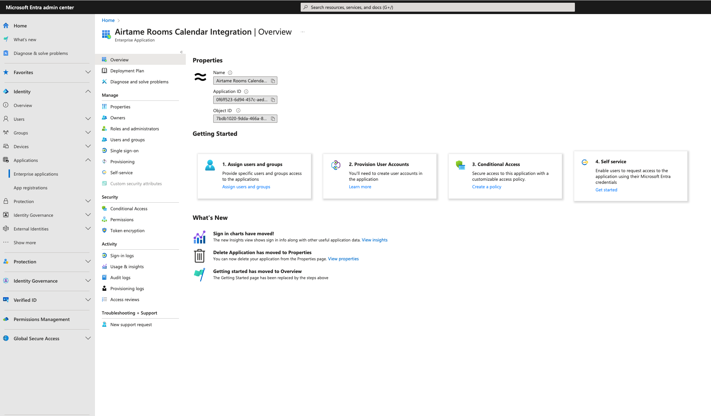This screenshot has height=416, width=711.
Task: Click the Enterprise Application grid icon by title
Action: click(x=106, y=34)
